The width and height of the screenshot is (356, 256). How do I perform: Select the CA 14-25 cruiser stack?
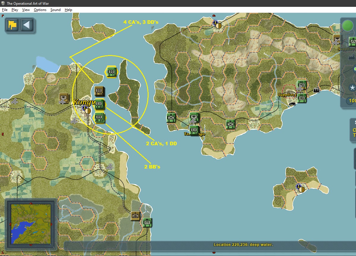(x=99, y=104)
